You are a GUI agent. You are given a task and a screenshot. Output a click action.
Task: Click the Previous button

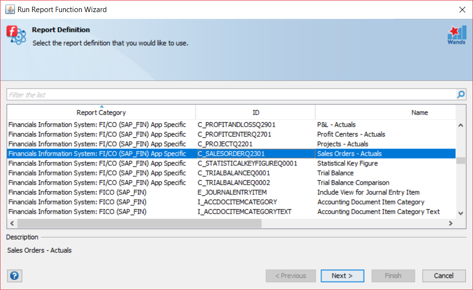[x=291, y=275]
